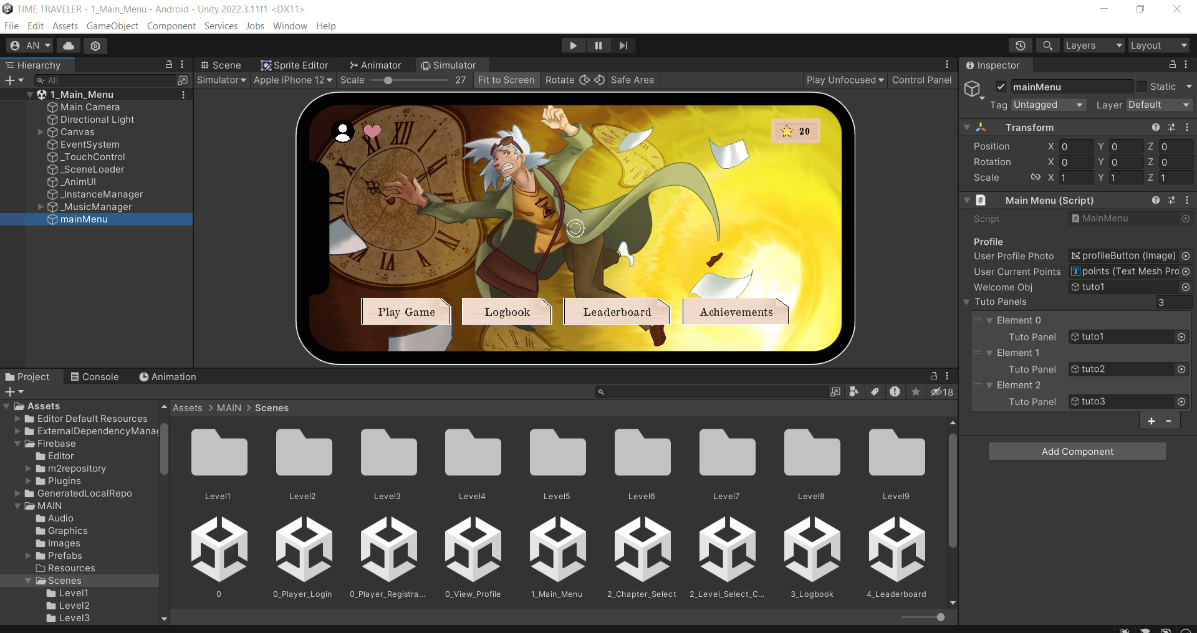The image size is (1197, 633).
Task: Click the hidden packages visibility icon
Action: pos(941,392)
